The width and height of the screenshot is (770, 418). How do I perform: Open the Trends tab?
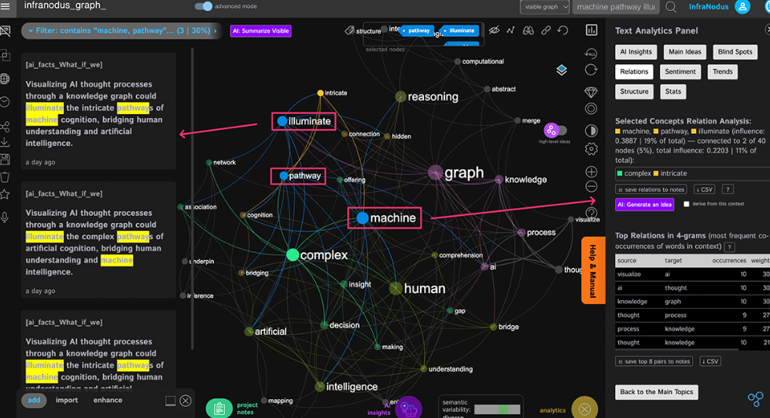(x=722, y=71)
